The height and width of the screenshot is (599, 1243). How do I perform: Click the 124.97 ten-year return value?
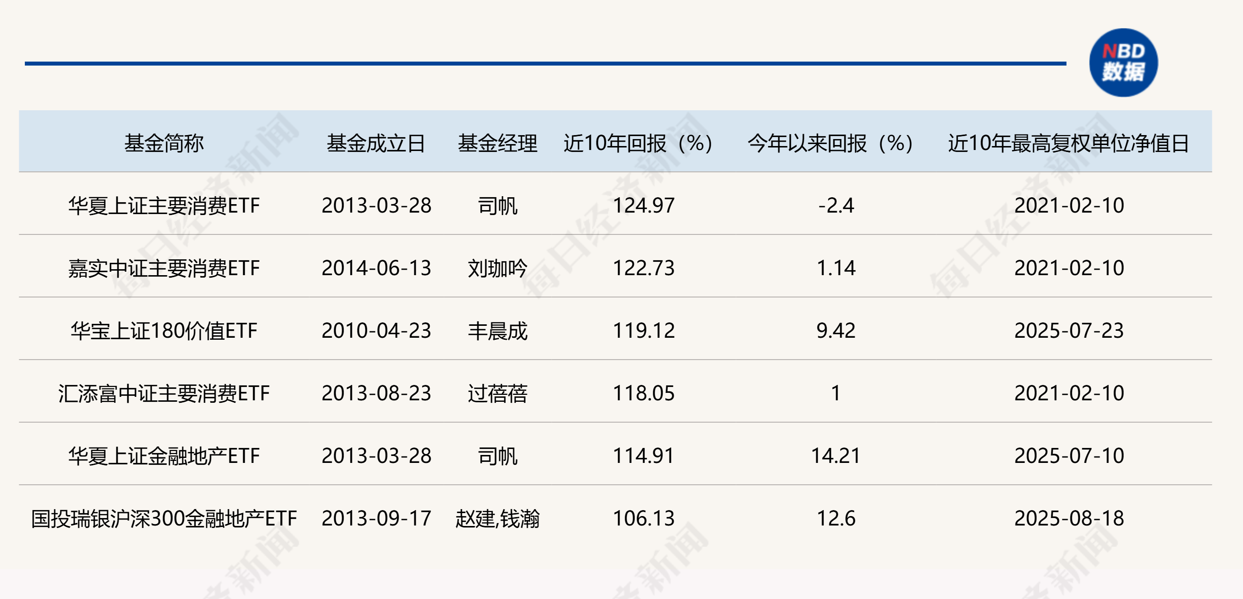(x=643, y=206)
